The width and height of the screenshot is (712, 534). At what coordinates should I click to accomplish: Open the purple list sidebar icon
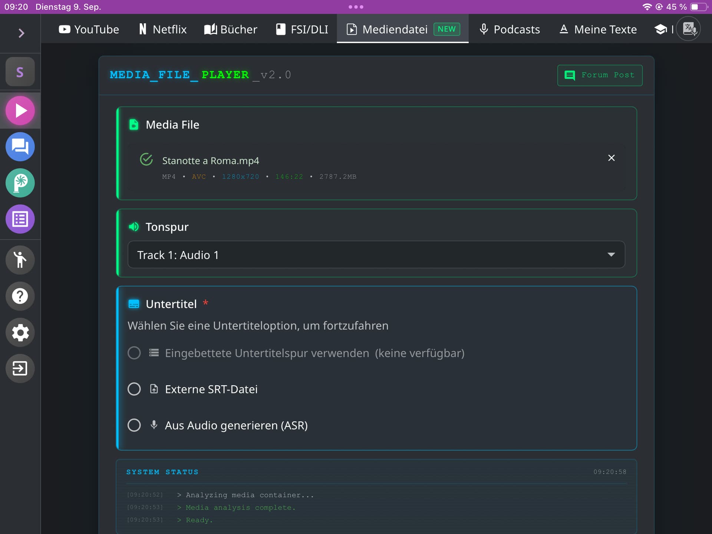[20, 219]
